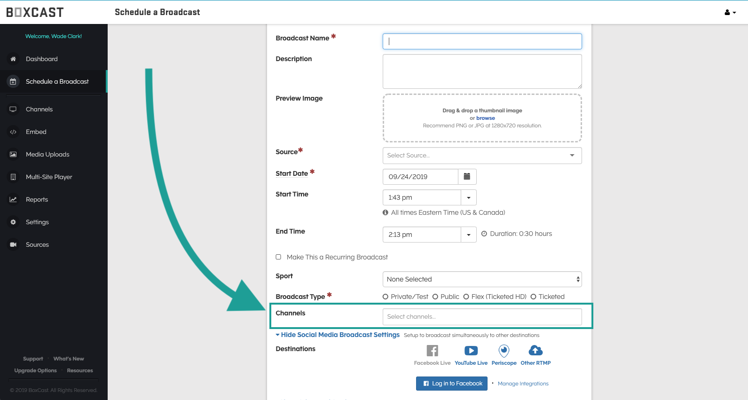
Task: Enable Make This a Recurring Broadcast checkbox
Action: [x=278, y=257]
